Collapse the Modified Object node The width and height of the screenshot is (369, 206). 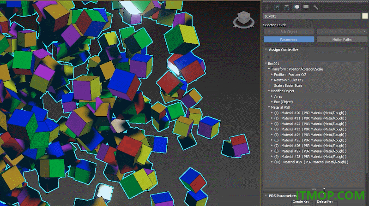(269, 91)
